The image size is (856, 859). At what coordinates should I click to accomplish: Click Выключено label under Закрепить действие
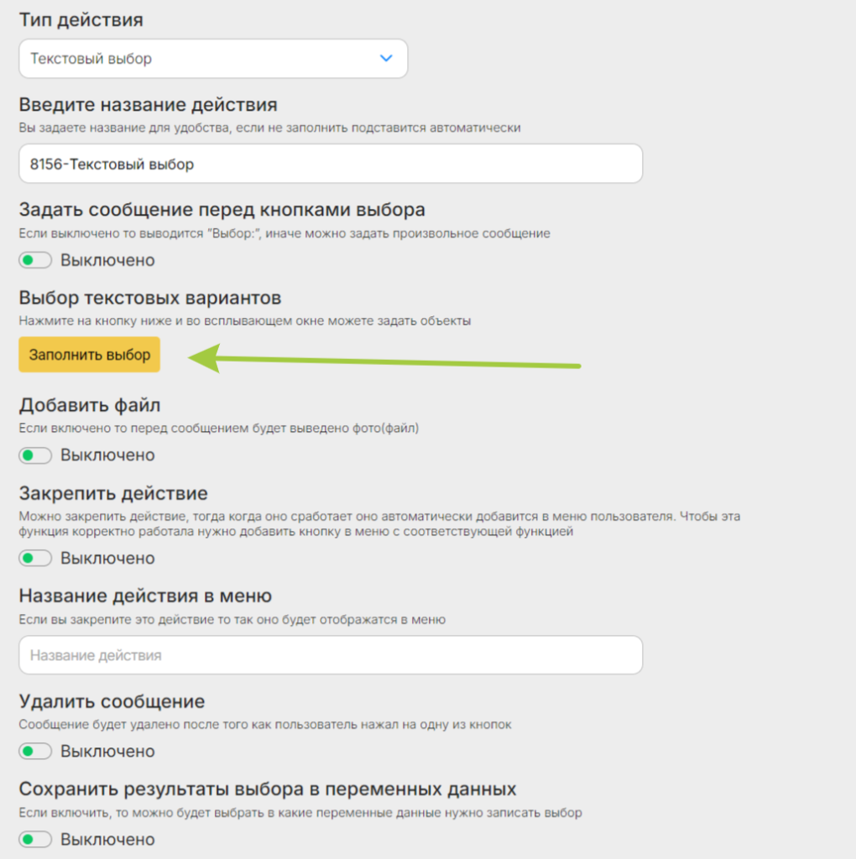[107, 558]
